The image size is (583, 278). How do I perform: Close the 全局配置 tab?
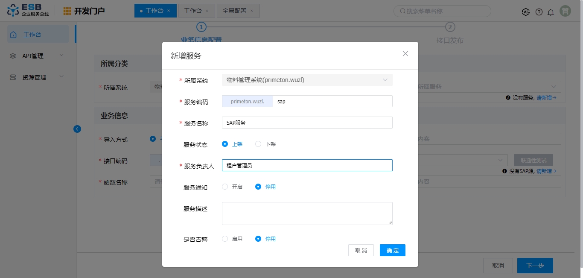pos(252,11)
